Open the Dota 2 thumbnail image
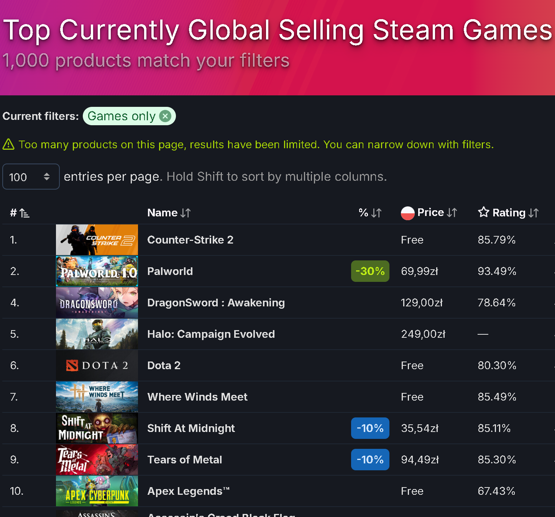Screen dimensions: 555x517 click(97, 365)
